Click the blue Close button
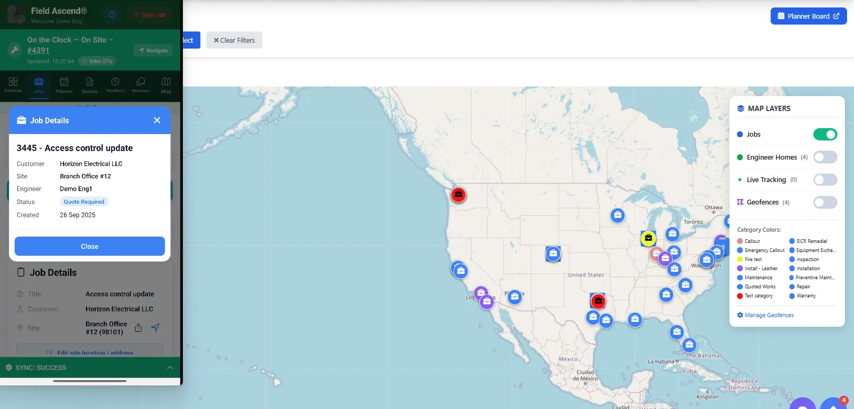The image size is (854, 409). coord(90,246)
